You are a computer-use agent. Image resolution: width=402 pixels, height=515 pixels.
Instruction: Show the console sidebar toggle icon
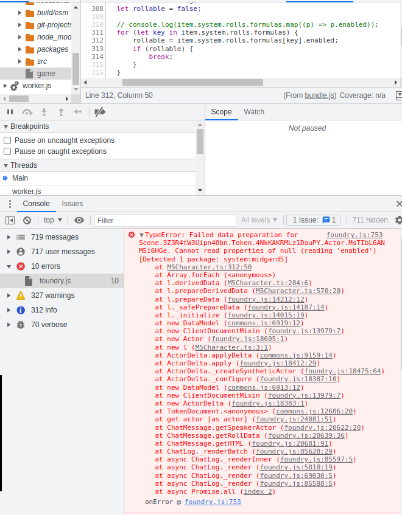pos(10,220)
